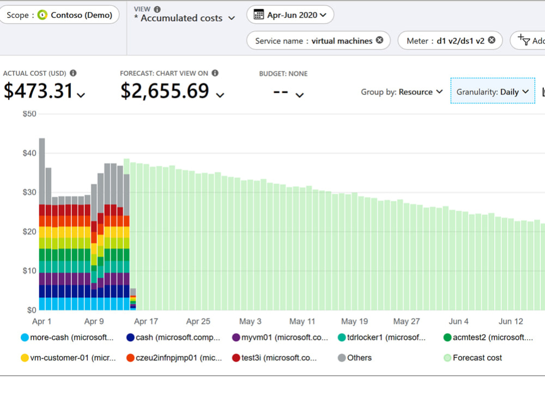The height and width of the screenshot is (409, 545).
Task: Open the Group by: Resource dropdown
Action: 402,92
